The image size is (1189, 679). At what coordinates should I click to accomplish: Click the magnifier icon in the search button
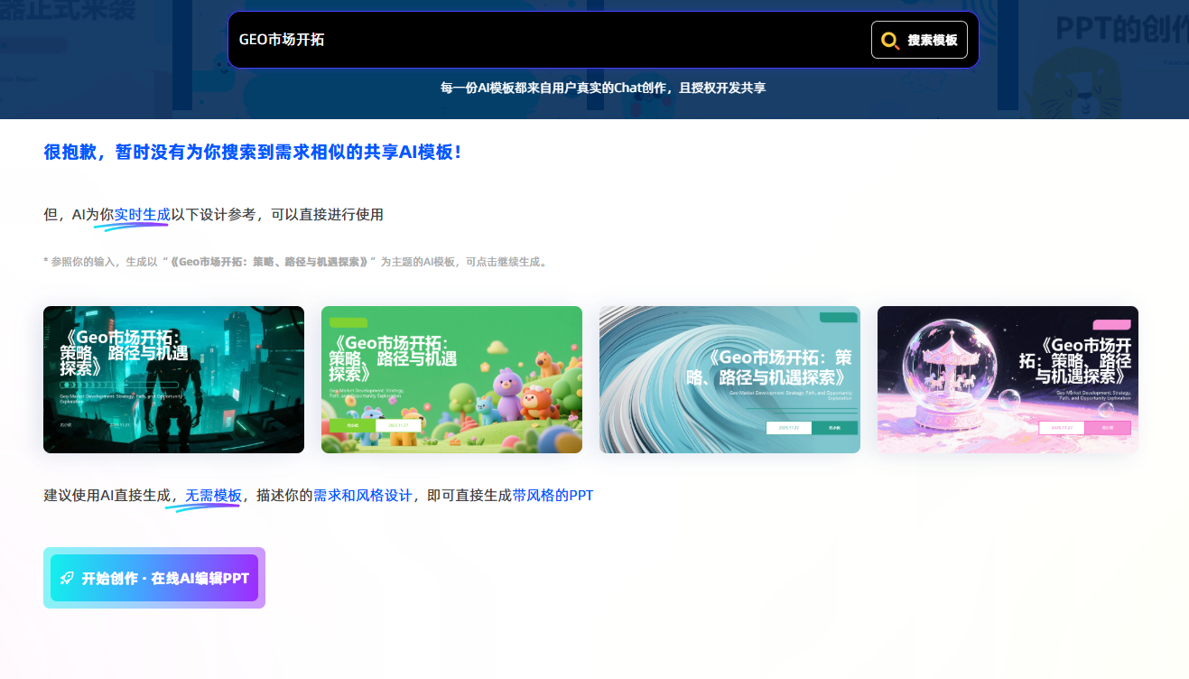pos(887,40)
